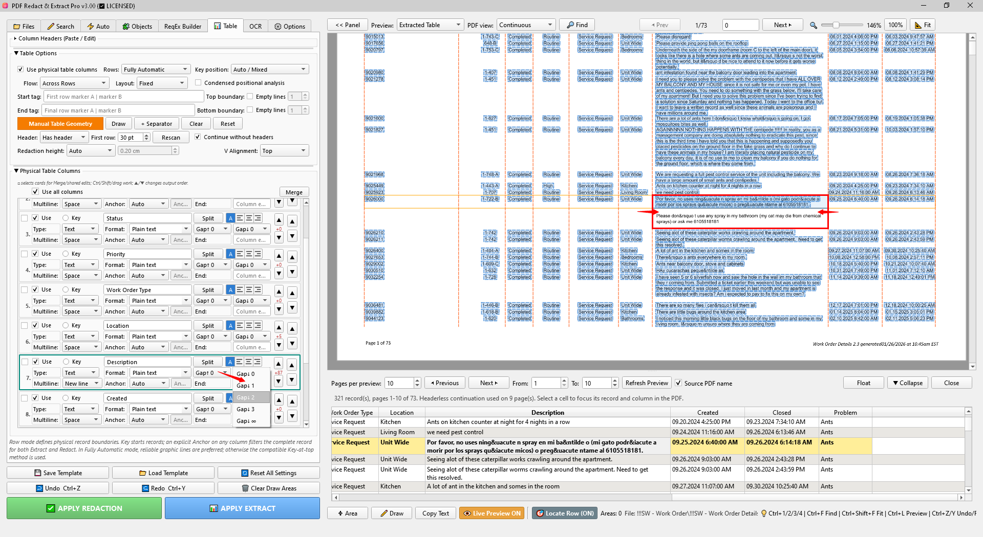
Task: Toggle Use physical table columns checkbox
Action: [20, 70]
